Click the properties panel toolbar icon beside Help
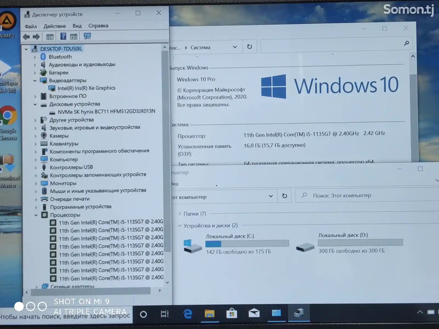This screenshot has height=329, width=439. 74,36
